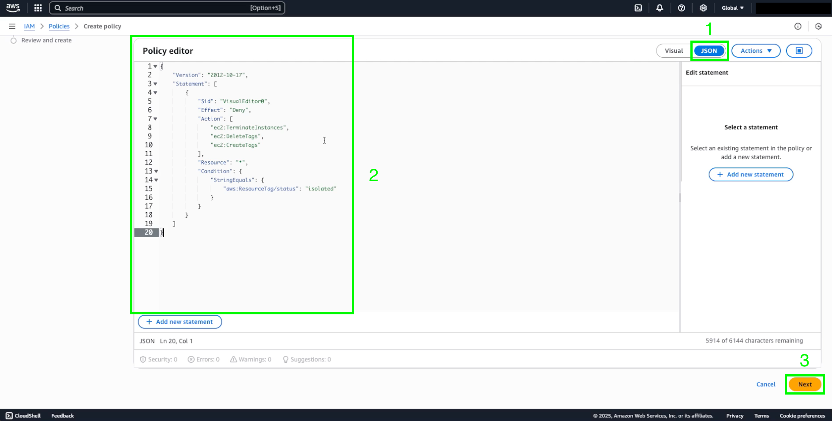Switch the editor to Visual mode
This screenshot has width=832, height=421.
(674, 51)
